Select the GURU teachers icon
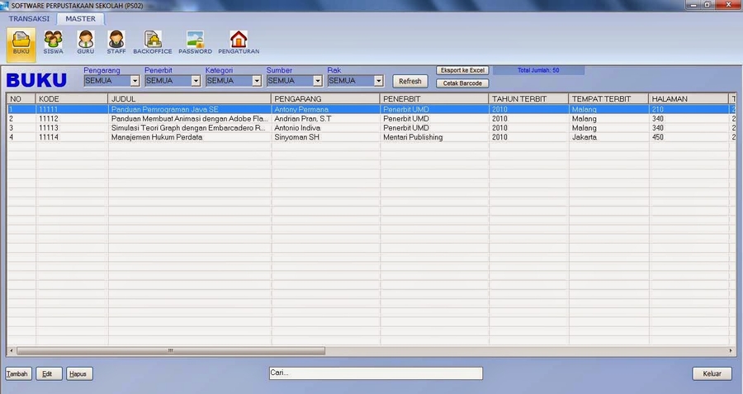 [x=85, y=41]
